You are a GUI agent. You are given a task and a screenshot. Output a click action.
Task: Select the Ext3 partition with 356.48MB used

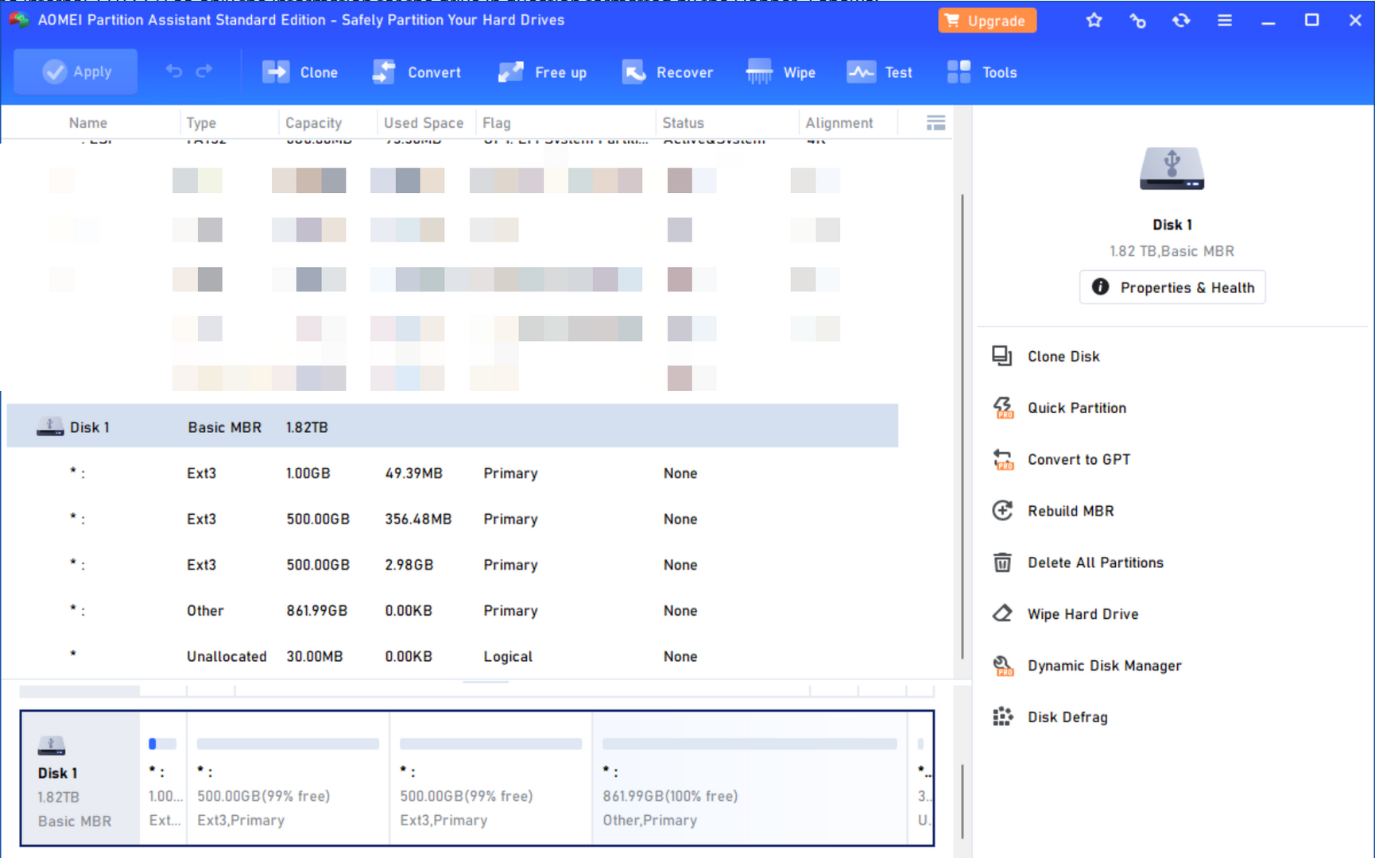[452, 519]
